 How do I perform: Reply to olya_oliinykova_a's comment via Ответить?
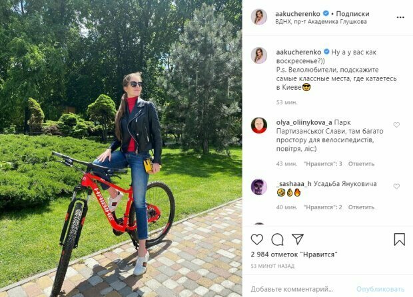click(x=361, y=164)
